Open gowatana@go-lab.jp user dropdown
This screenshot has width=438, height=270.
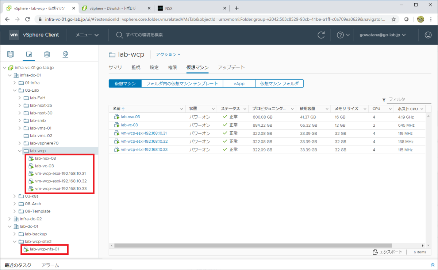(383, 35)
